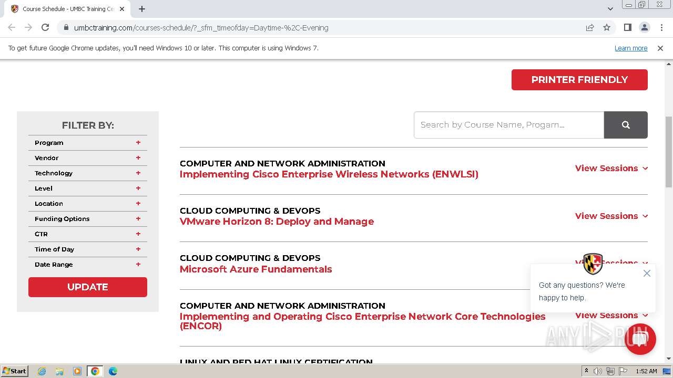The width and height of the screenshot is (673, 378).
Task: Expand the Date Range filter
Action: click(88, 265)
